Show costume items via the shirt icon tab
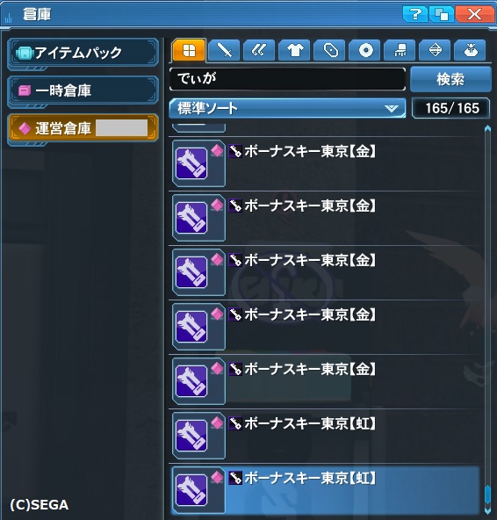 tap(294, 50)
